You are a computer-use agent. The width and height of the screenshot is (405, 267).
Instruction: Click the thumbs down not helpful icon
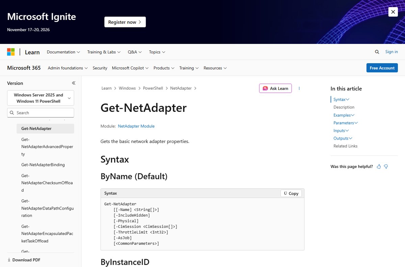386,167
